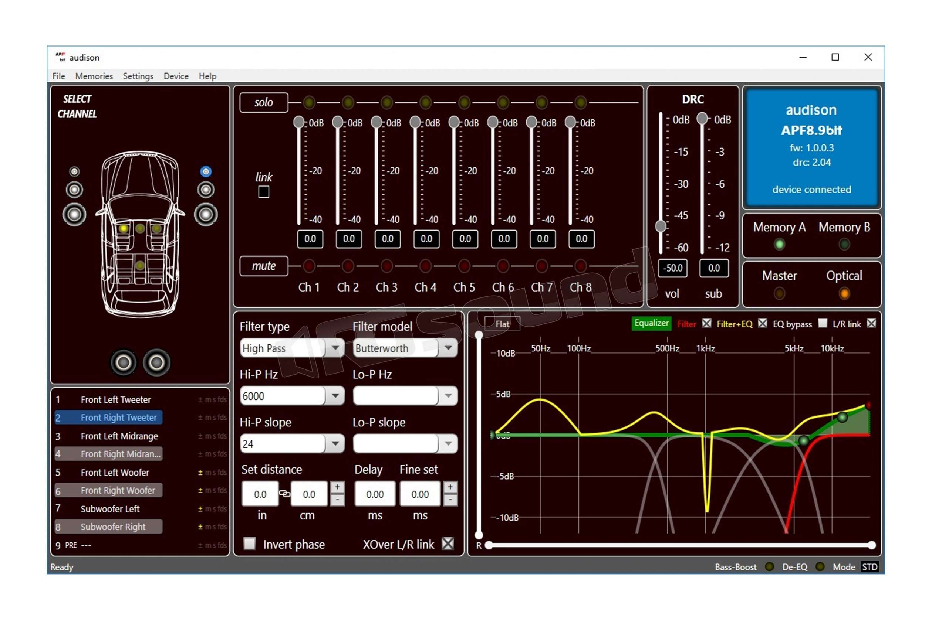The width and height of the screenshot is (932, 620).
Task: Click the green EQ point near 10kHz
Action: 842,417
